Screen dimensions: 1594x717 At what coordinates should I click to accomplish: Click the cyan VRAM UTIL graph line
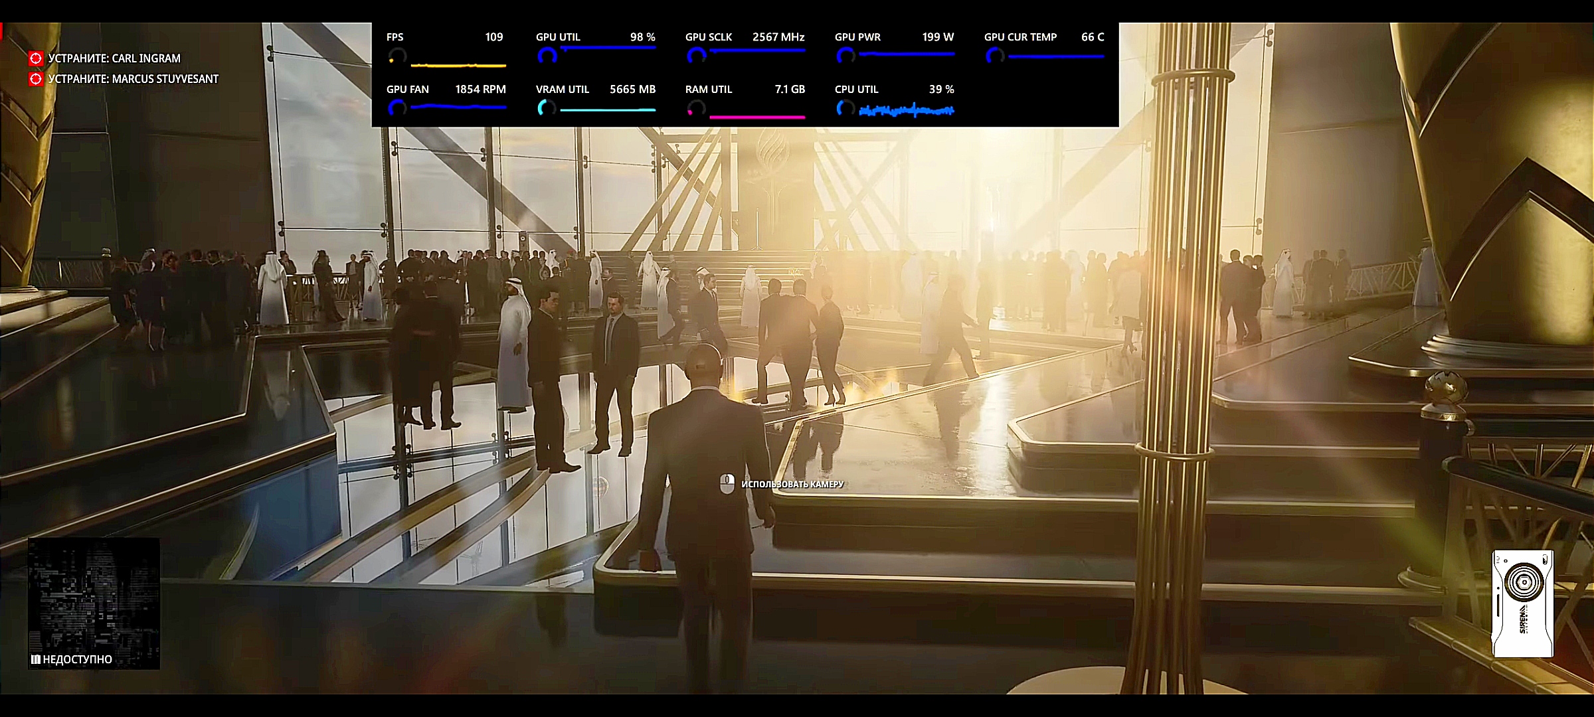point(608,110)
